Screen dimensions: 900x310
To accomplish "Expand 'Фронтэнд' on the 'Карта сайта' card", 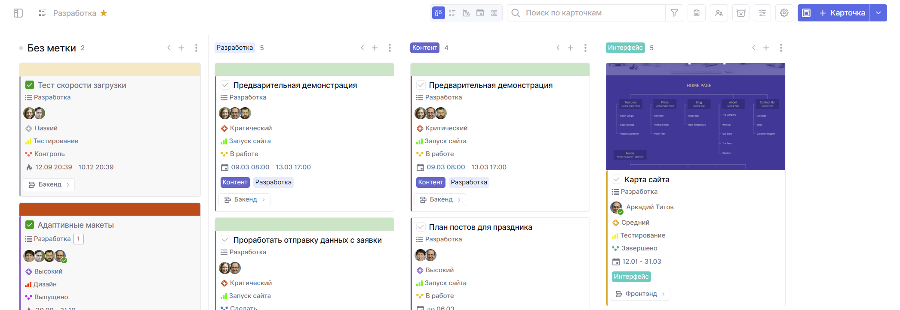I will [x=640, y=294].
